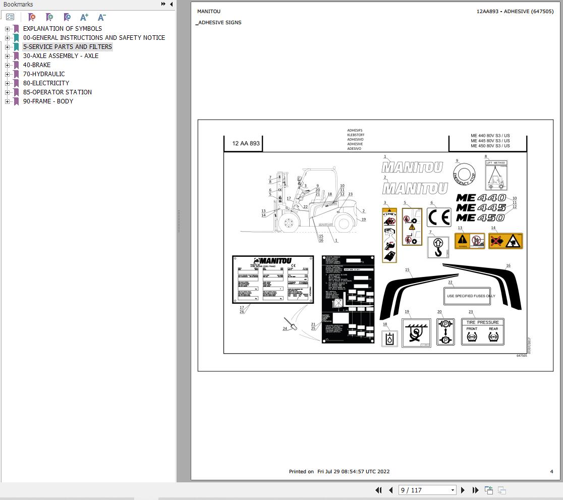Expand the 80-ELECTRICITY bookmark node
This screenshot has width=563, height=500.
(7, 83)
